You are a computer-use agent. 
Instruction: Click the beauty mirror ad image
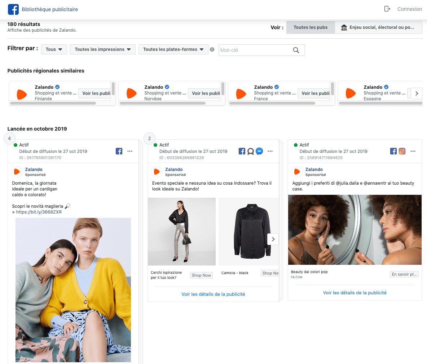[x=355, y=230]
